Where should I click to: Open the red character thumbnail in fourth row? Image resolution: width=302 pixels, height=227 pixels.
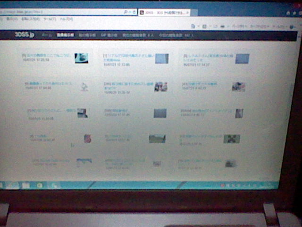click(x=87, y=138)
